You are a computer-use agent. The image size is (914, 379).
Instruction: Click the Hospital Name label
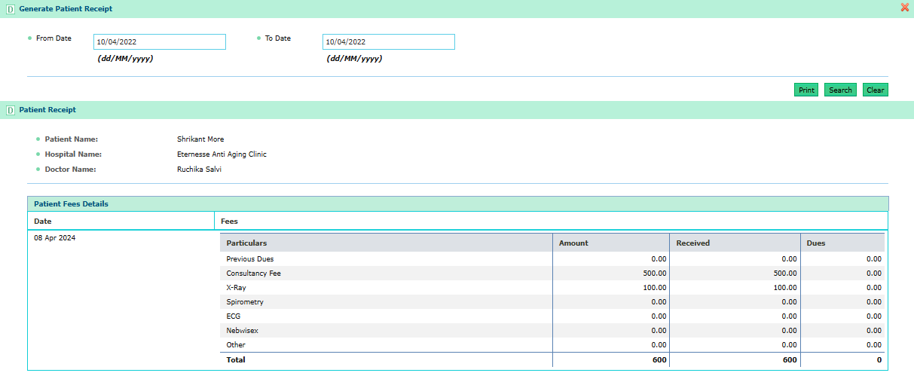(73, 154)
